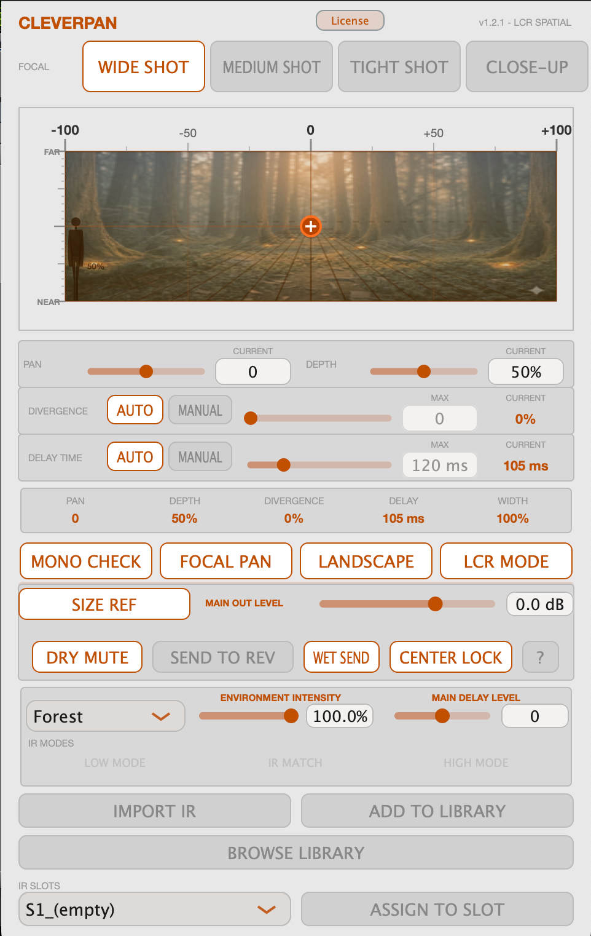591x936 pixels.
Task: Open the question mark help button
Action: (541, 657)
